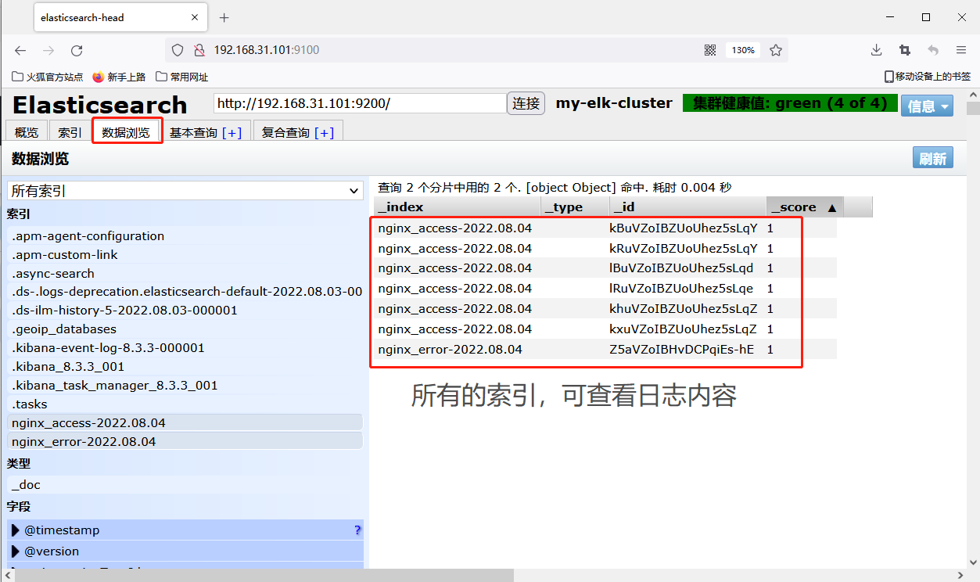Expand the @version field filter

(x=16, y=551)
